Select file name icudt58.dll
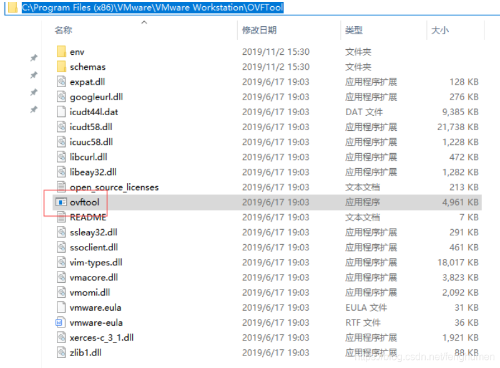This screenshot has height=368, width=500. click(x=91, y=127)
